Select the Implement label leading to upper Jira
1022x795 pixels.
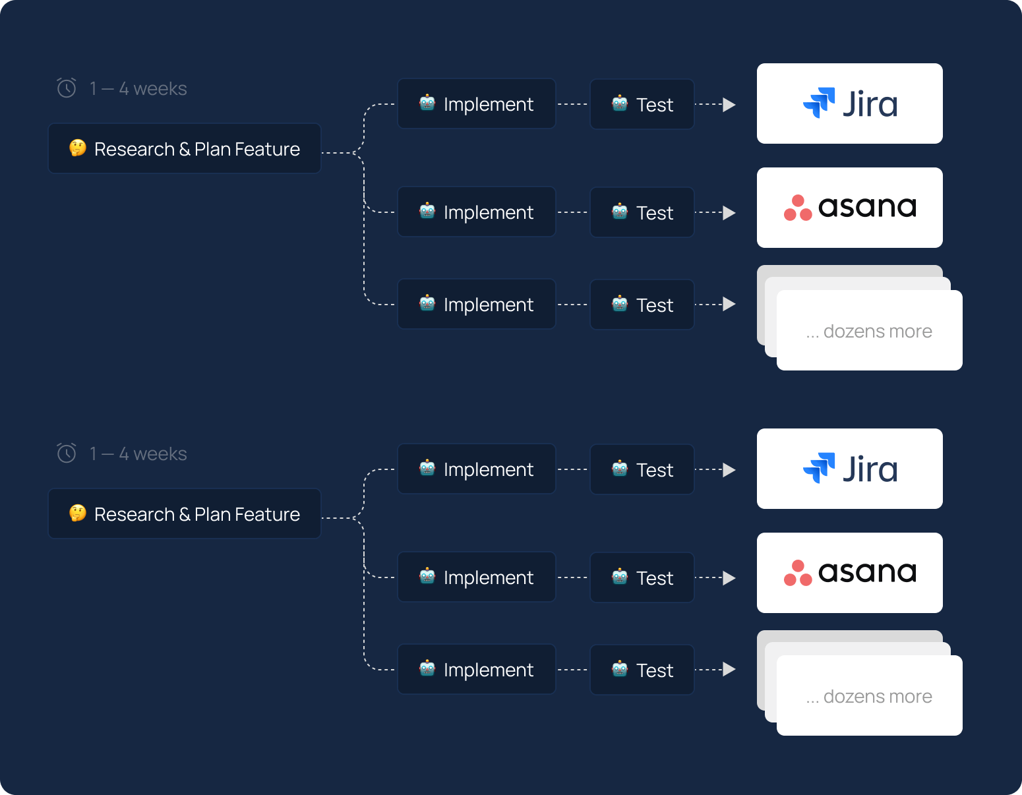tap(489, 104)
